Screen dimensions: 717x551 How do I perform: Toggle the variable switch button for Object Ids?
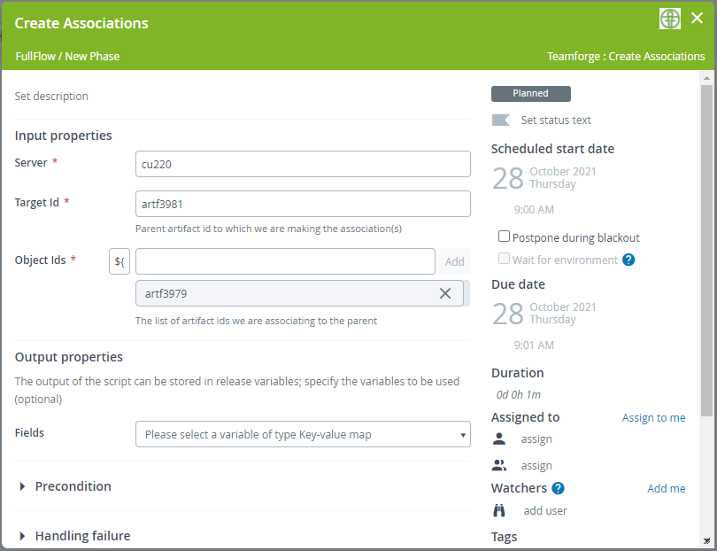pyautogui.click(x=119, y=261)
